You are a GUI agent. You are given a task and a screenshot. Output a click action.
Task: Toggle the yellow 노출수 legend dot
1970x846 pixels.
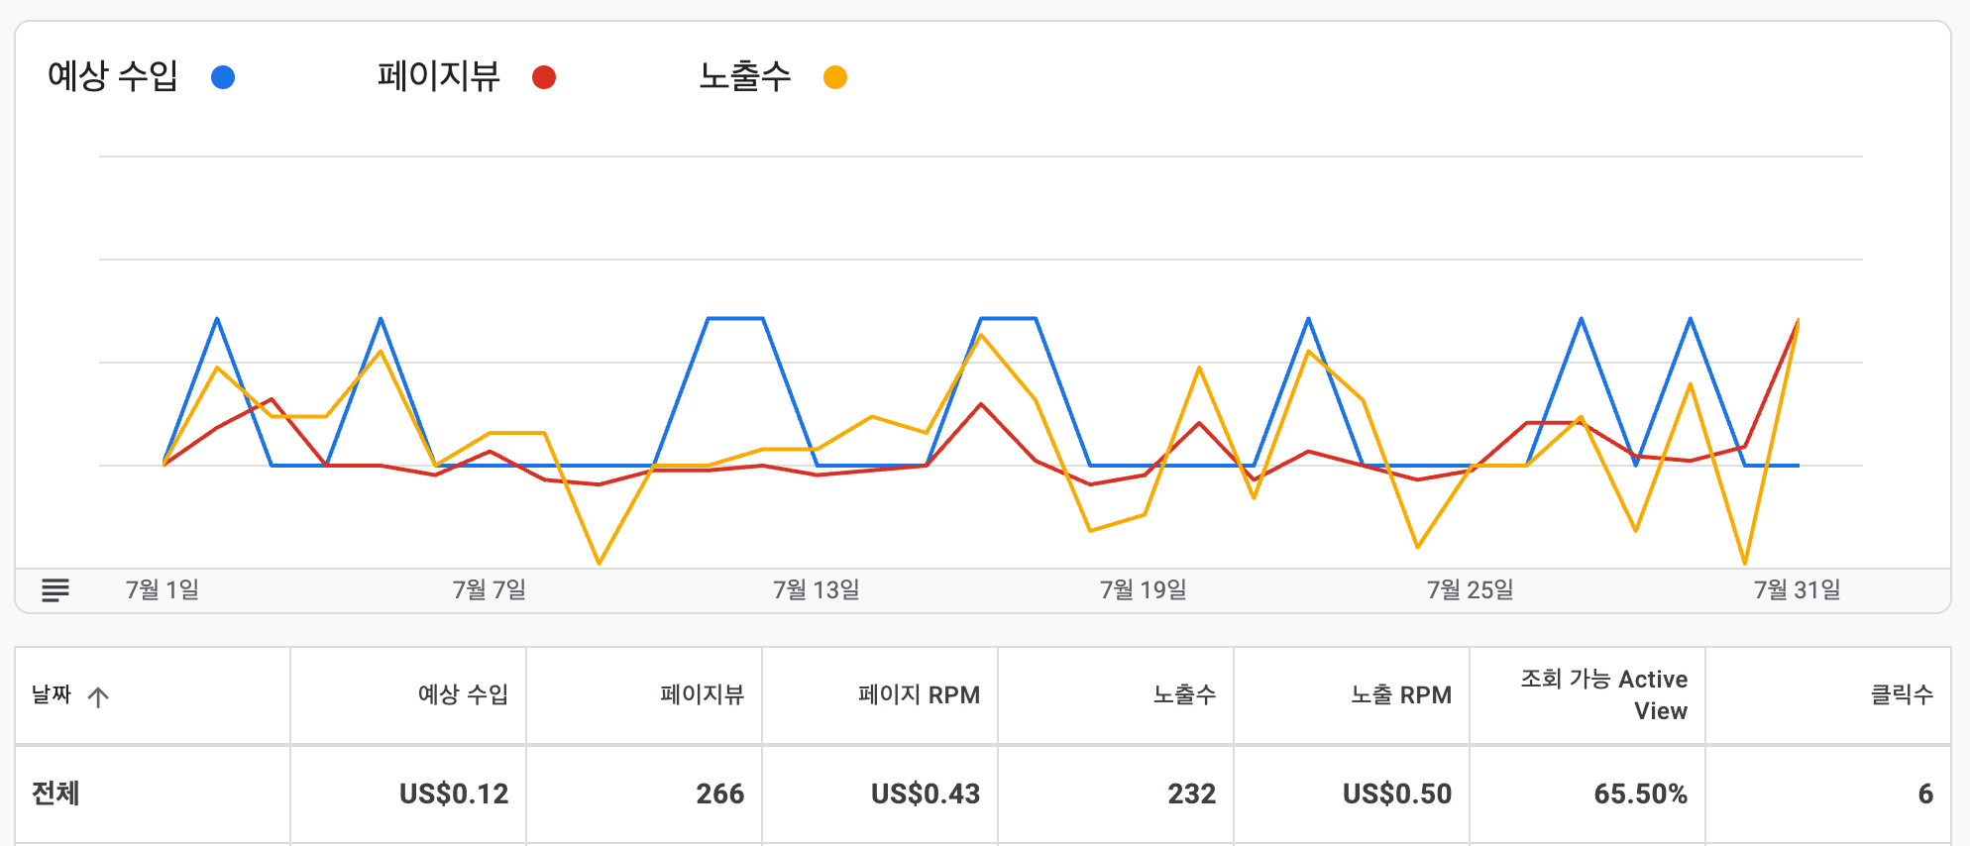coord(835,77)
